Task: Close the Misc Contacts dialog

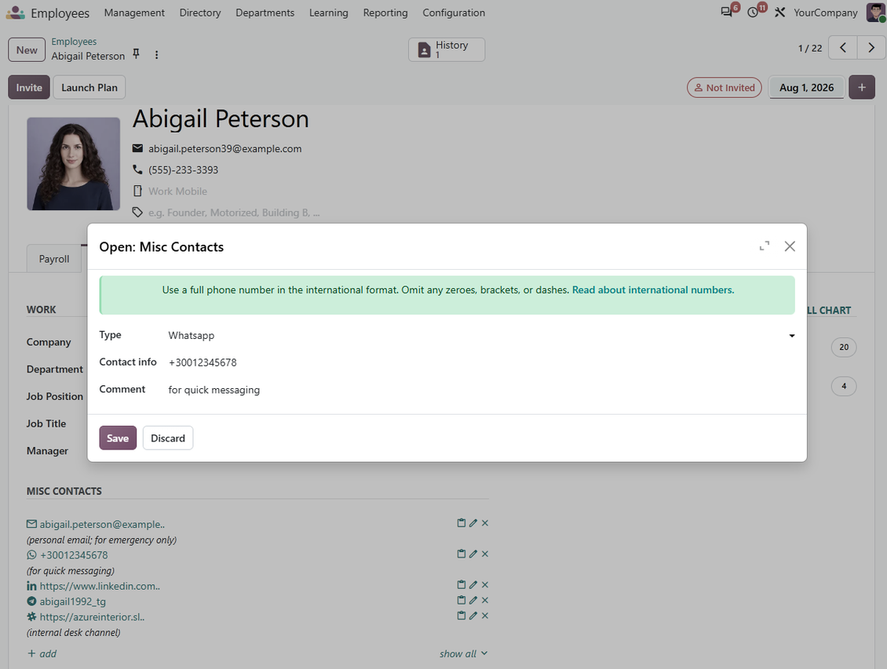Action: (x=790, y=246)
